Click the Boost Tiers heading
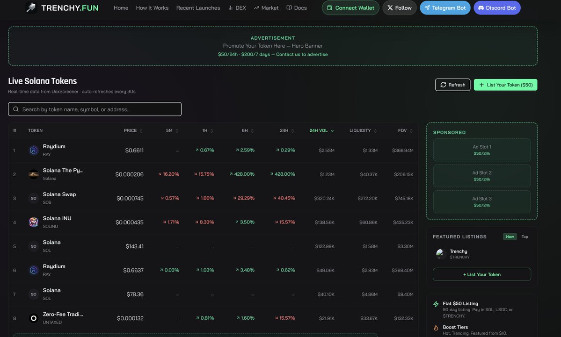 (x=455, y=327)
